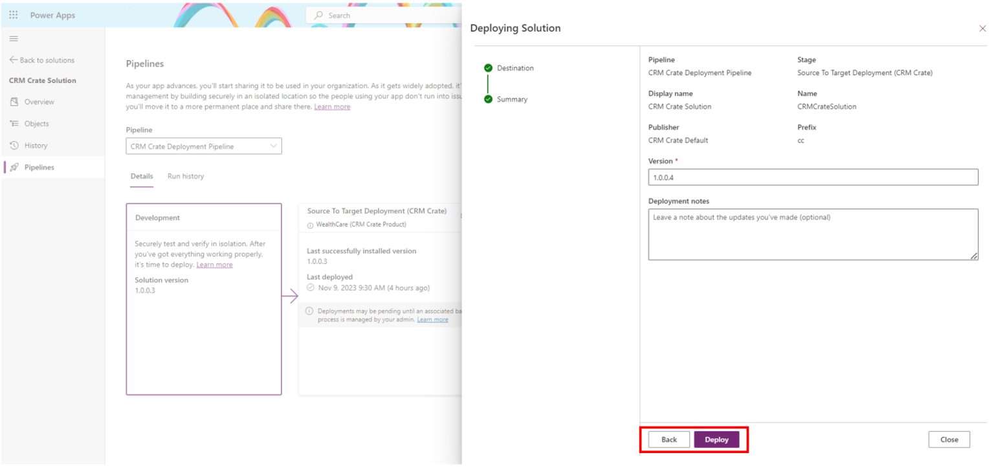The image size is (994, 468).
Task: Click the Version input field
Action: pos(812,177)
